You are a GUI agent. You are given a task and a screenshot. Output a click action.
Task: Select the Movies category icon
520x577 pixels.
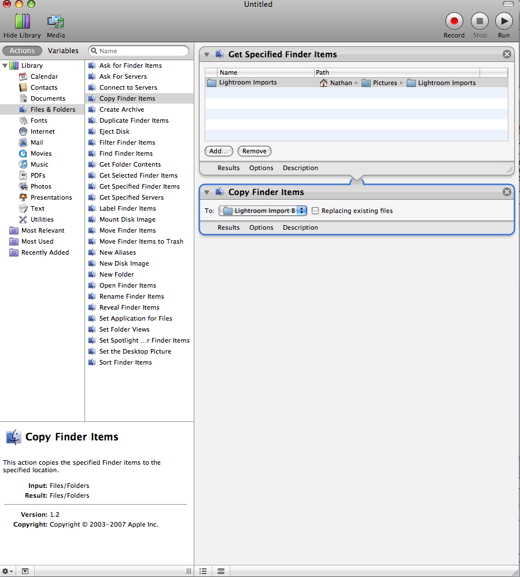pyautogui.click(x=23, y=153)
